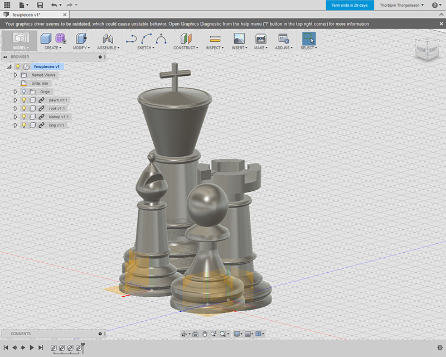Dismiss the graphics driver warning banner
Image resolution: width=446 pixels, height=357 pixels.
(441, 24)
